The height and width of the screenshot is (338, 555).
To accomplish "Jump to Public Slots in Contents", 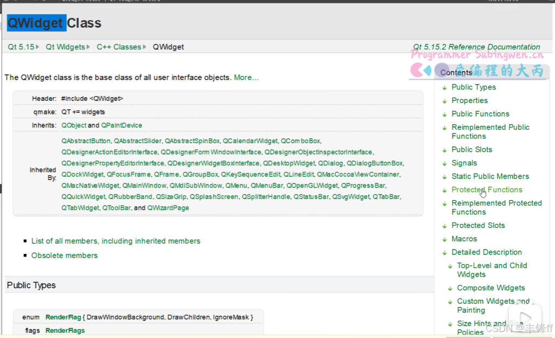I will coord(472,150).
